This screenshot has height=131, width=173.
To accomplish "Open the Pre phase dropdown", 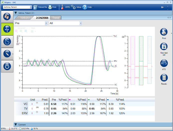I will tap(46, 23).
